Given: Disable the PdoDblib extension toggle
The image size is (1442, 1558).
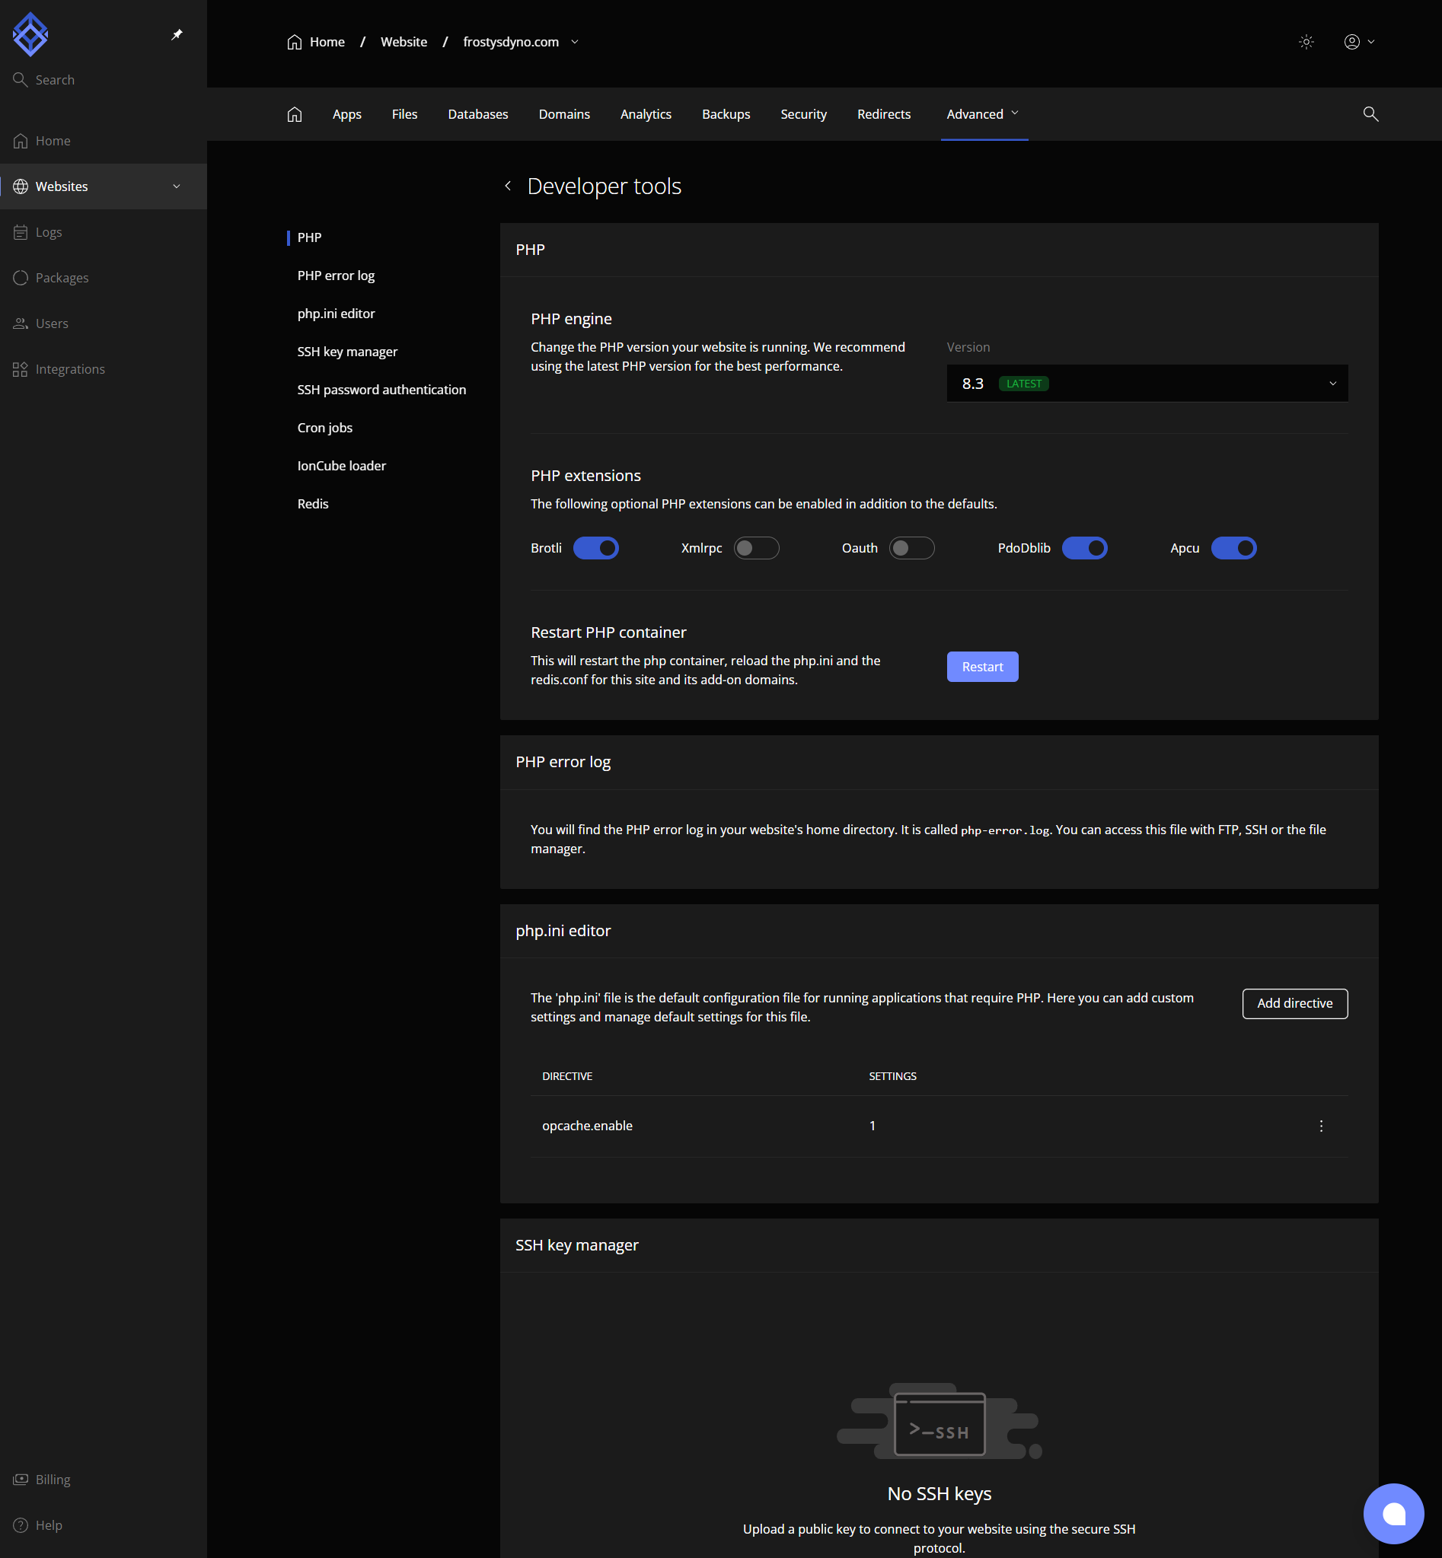Looking at the screenshot, I should click(1085, 549).
